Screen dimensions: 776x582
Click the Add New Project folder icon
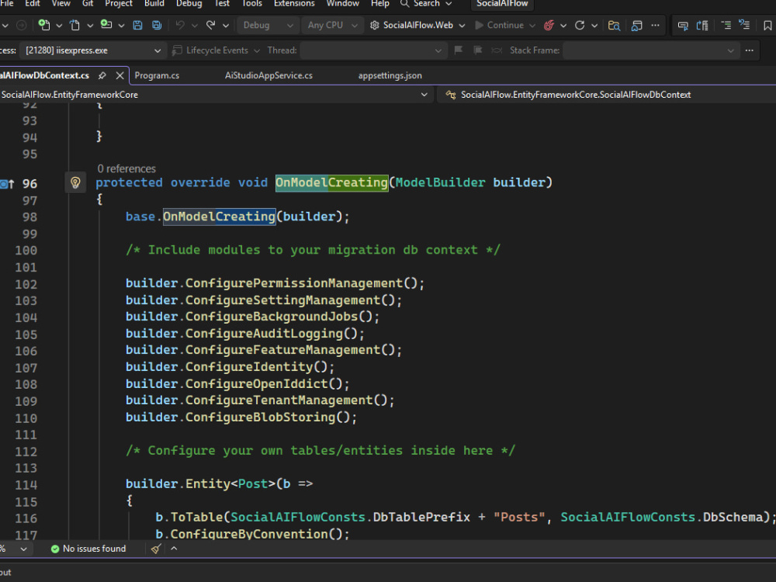pyautogui.click(x=106, y=25)
